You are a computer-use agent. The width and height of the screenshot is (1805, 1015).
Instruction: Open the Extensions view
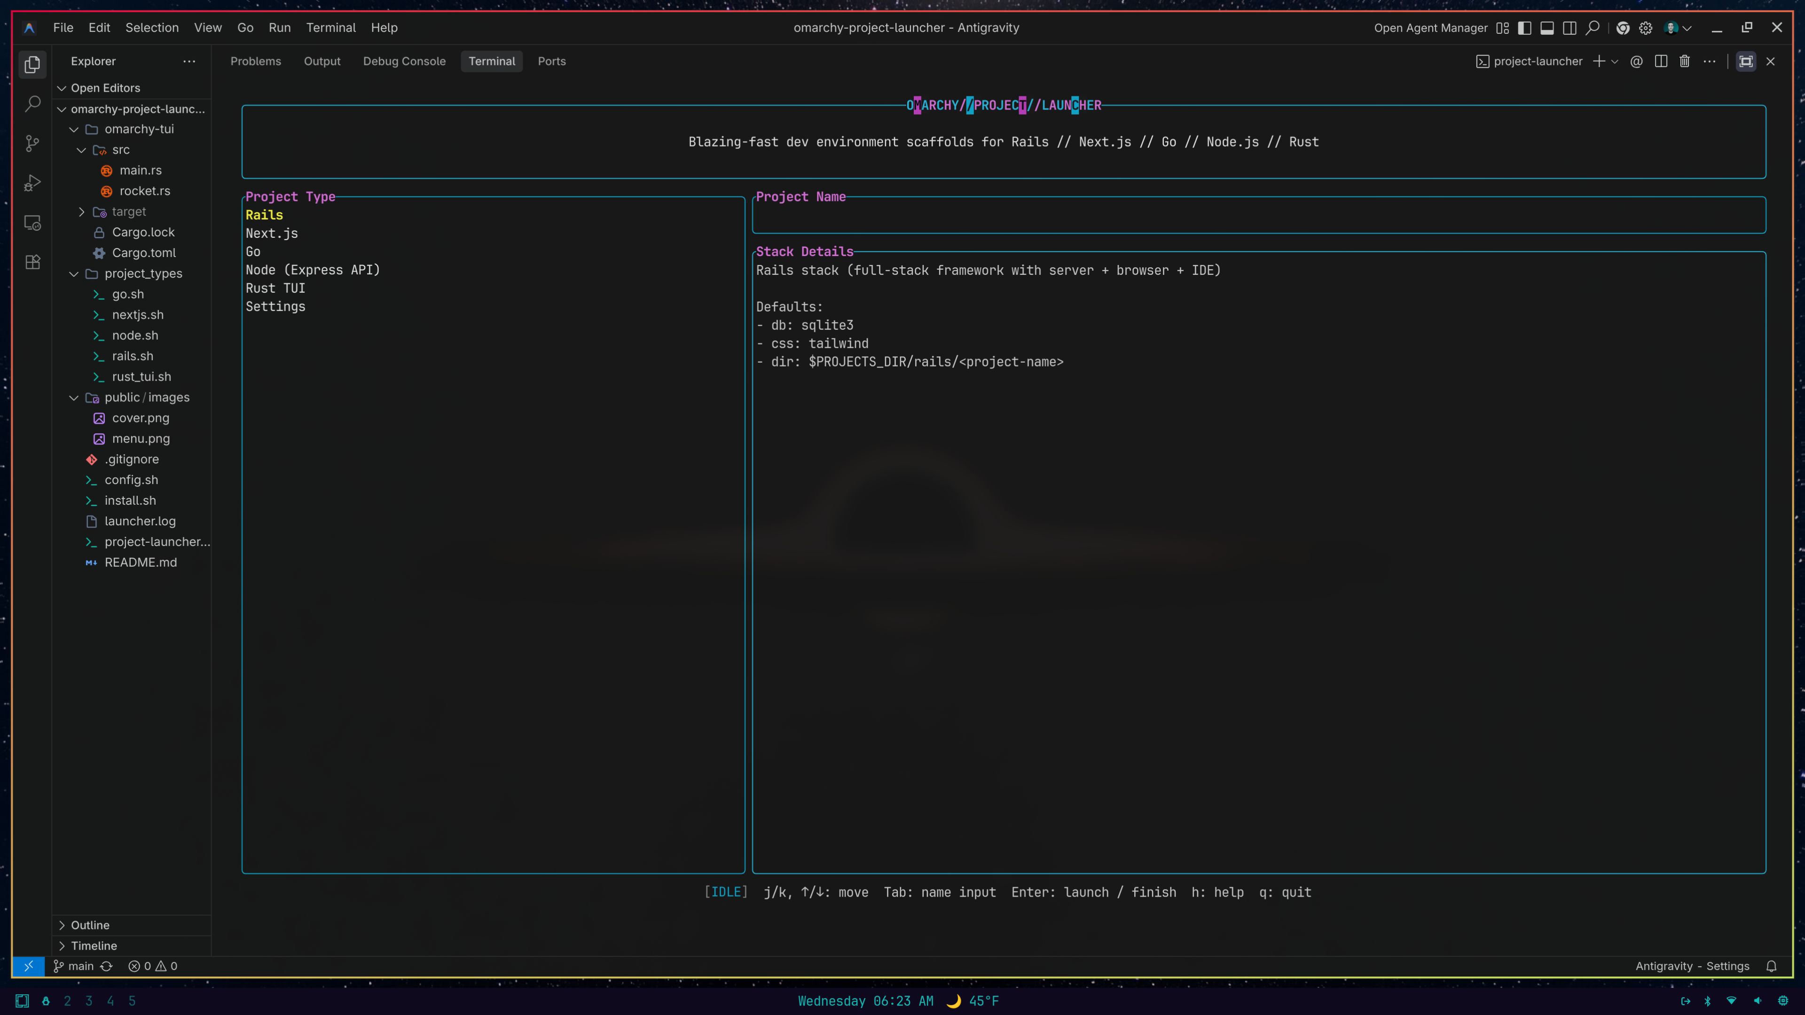(32, 262)
